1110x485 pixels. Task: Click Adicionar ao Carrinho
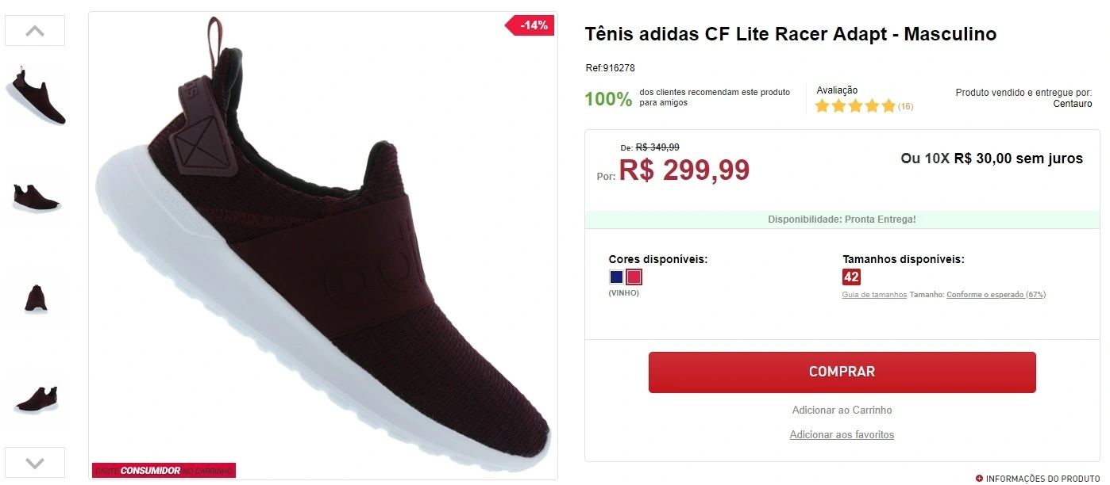click(x=842, y=410)
